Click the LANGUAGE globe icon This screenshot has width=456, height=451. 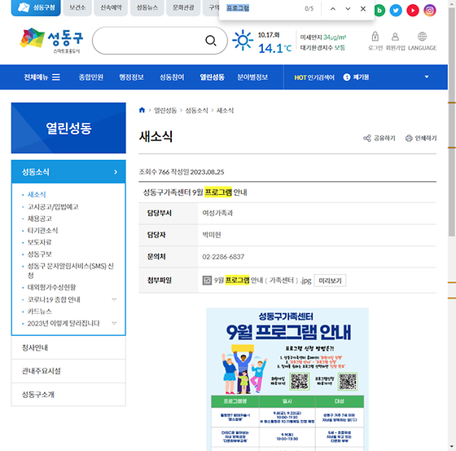point(422,37)
